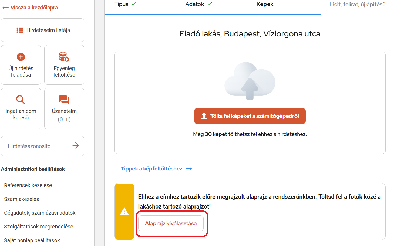Viewport: 394px width, 246px height.
Task: Go to Licit, felirat, új építésű tab
Action: [x=357, y=4]
